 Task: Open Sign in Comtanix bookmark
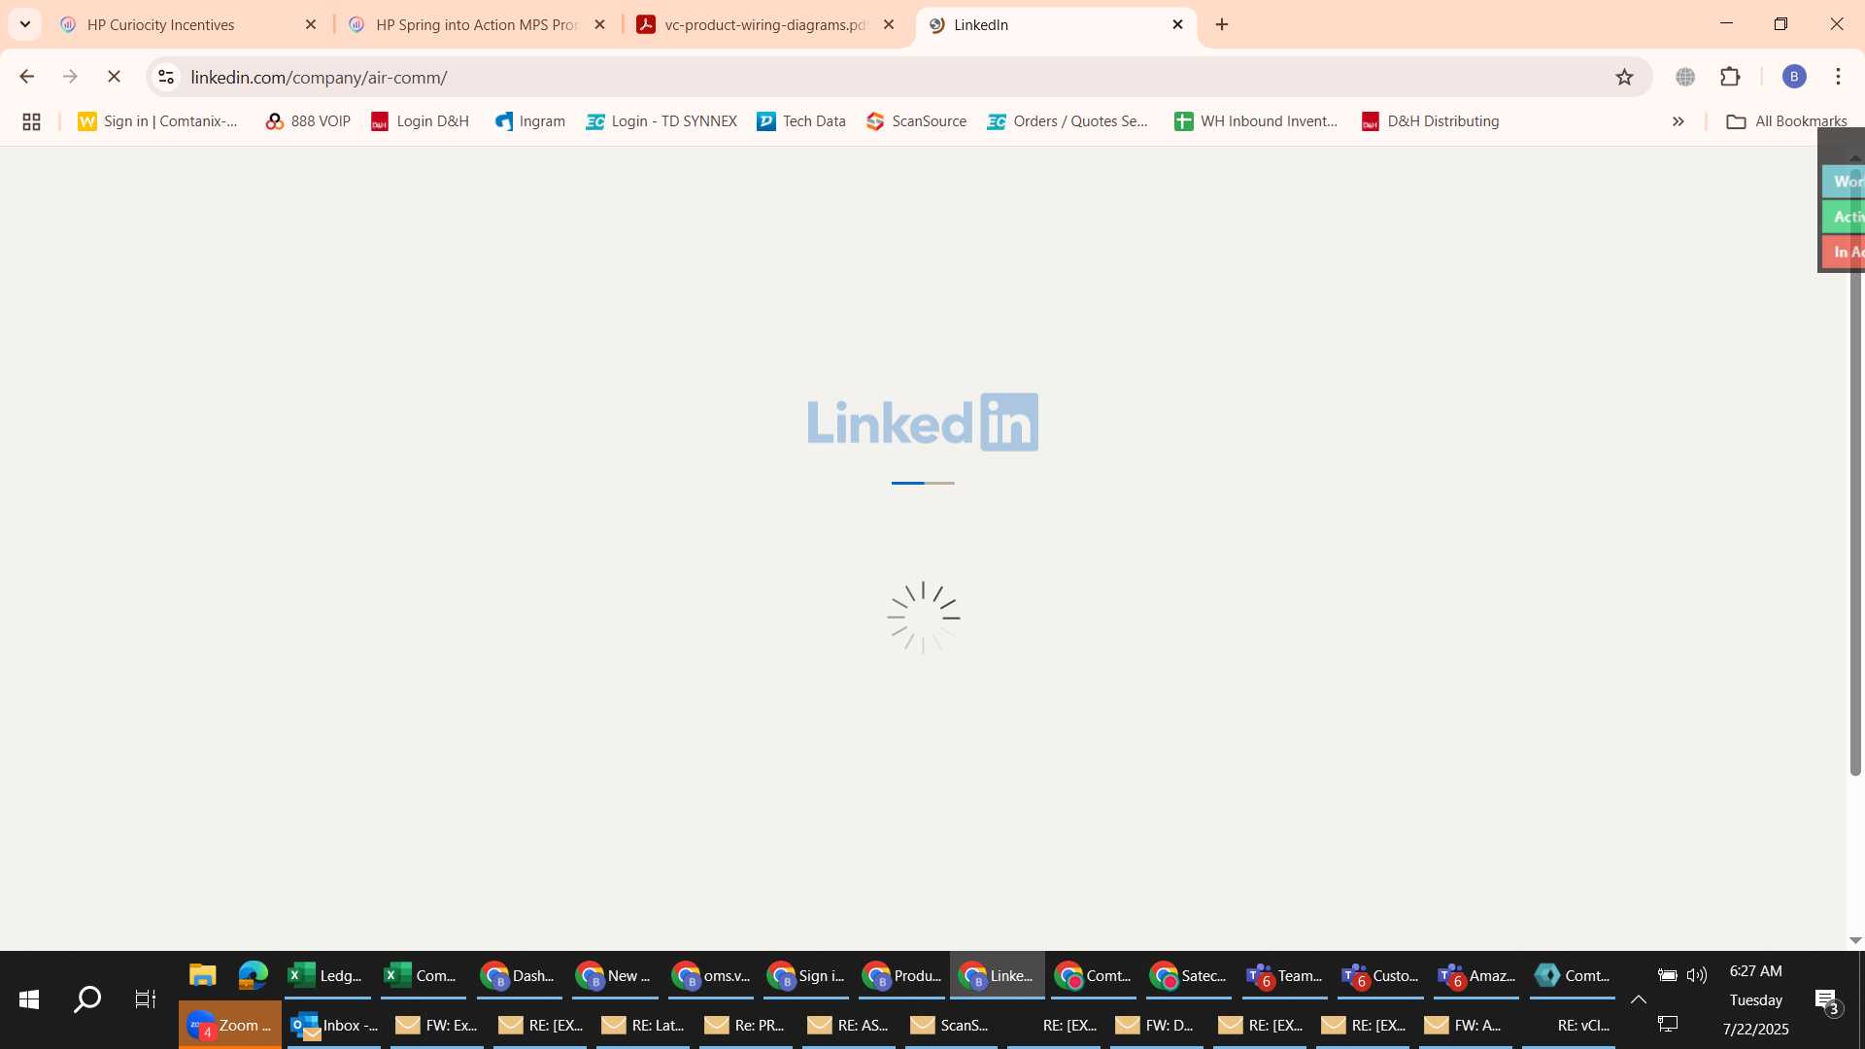(x=157, y=121)
